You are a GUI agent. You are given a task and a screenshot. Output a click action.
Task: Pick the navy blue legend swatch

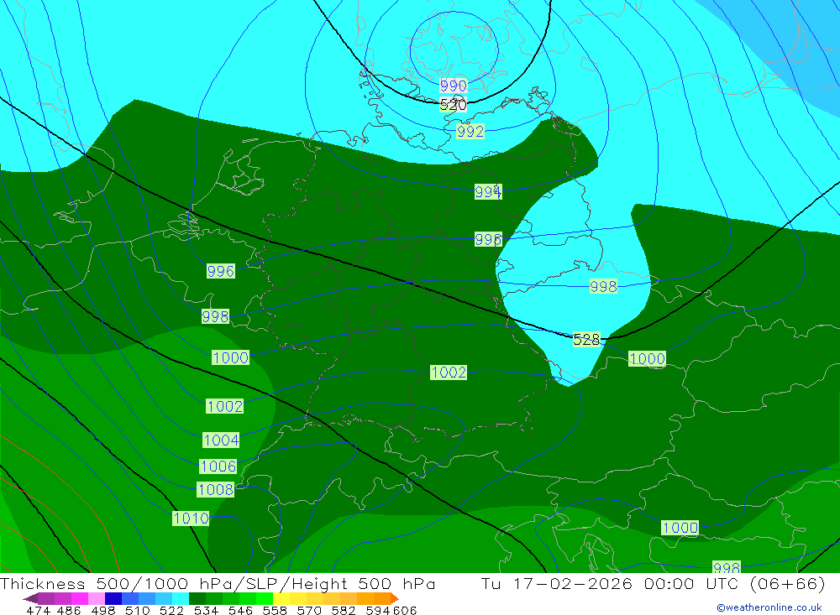click(113, 598)
